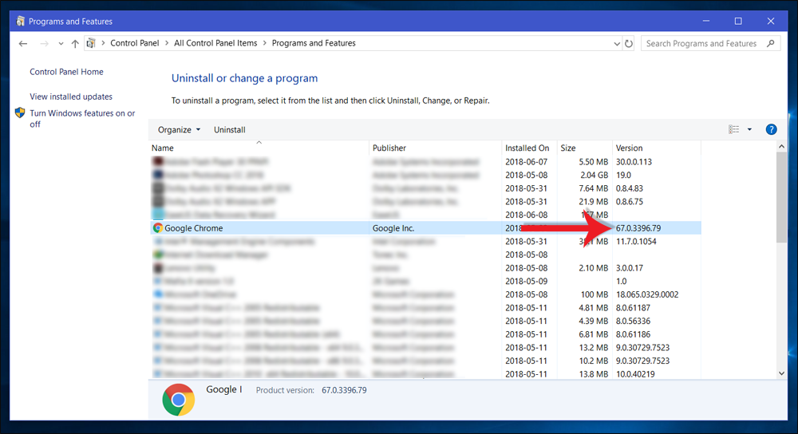Go up one level with up arrow
Image resolution: width=798 pixels, height=434 pixels.
click(x=75, y=44)
